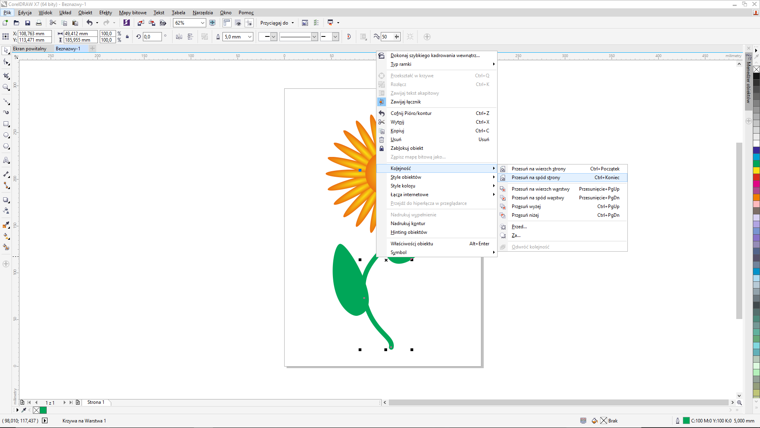Click the red color swatch in palette
This screenshot has height=428, width=760.
click(x=756, y=177)
